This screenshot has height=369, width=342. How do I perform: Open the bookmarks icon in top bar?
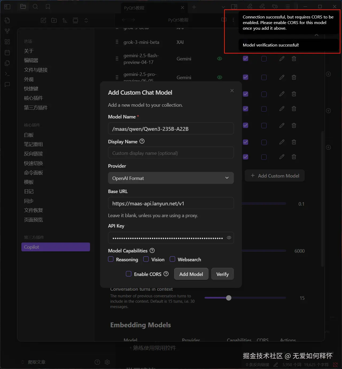point(48,7)
